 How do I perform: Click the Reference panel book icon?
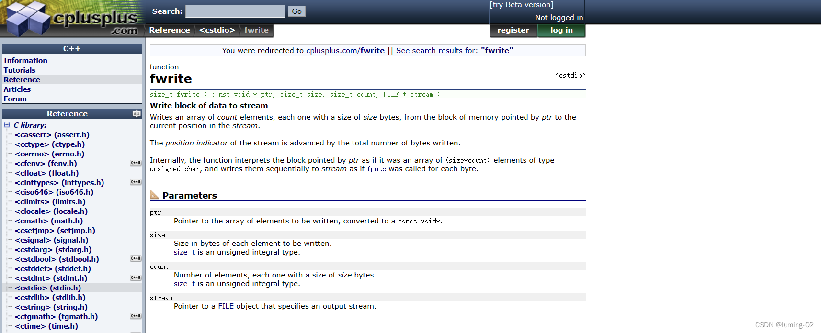[137, 114]
